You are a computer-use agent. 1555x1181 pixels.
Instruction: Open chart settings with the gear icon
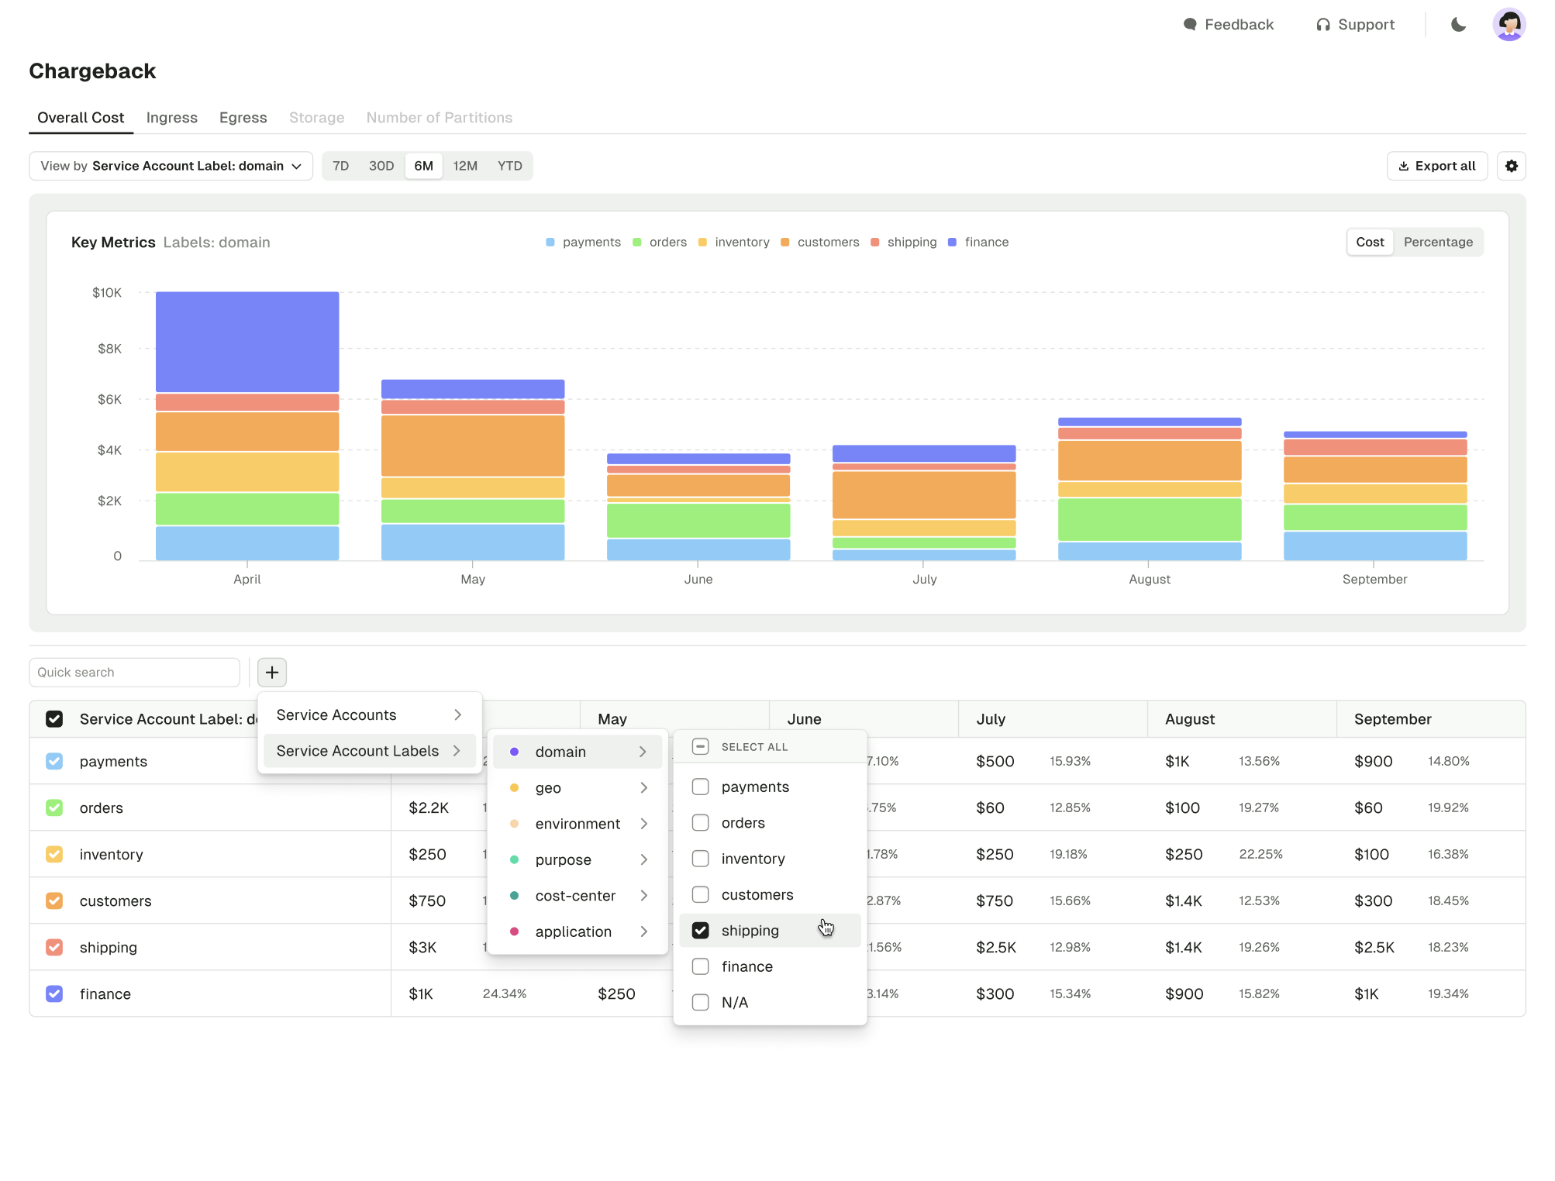point(1512,166)
